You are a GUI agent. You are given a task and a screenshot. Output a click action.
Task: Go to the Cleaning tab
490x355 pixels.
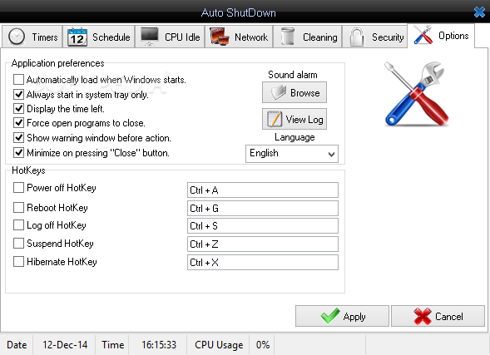(x=308, y=37)
